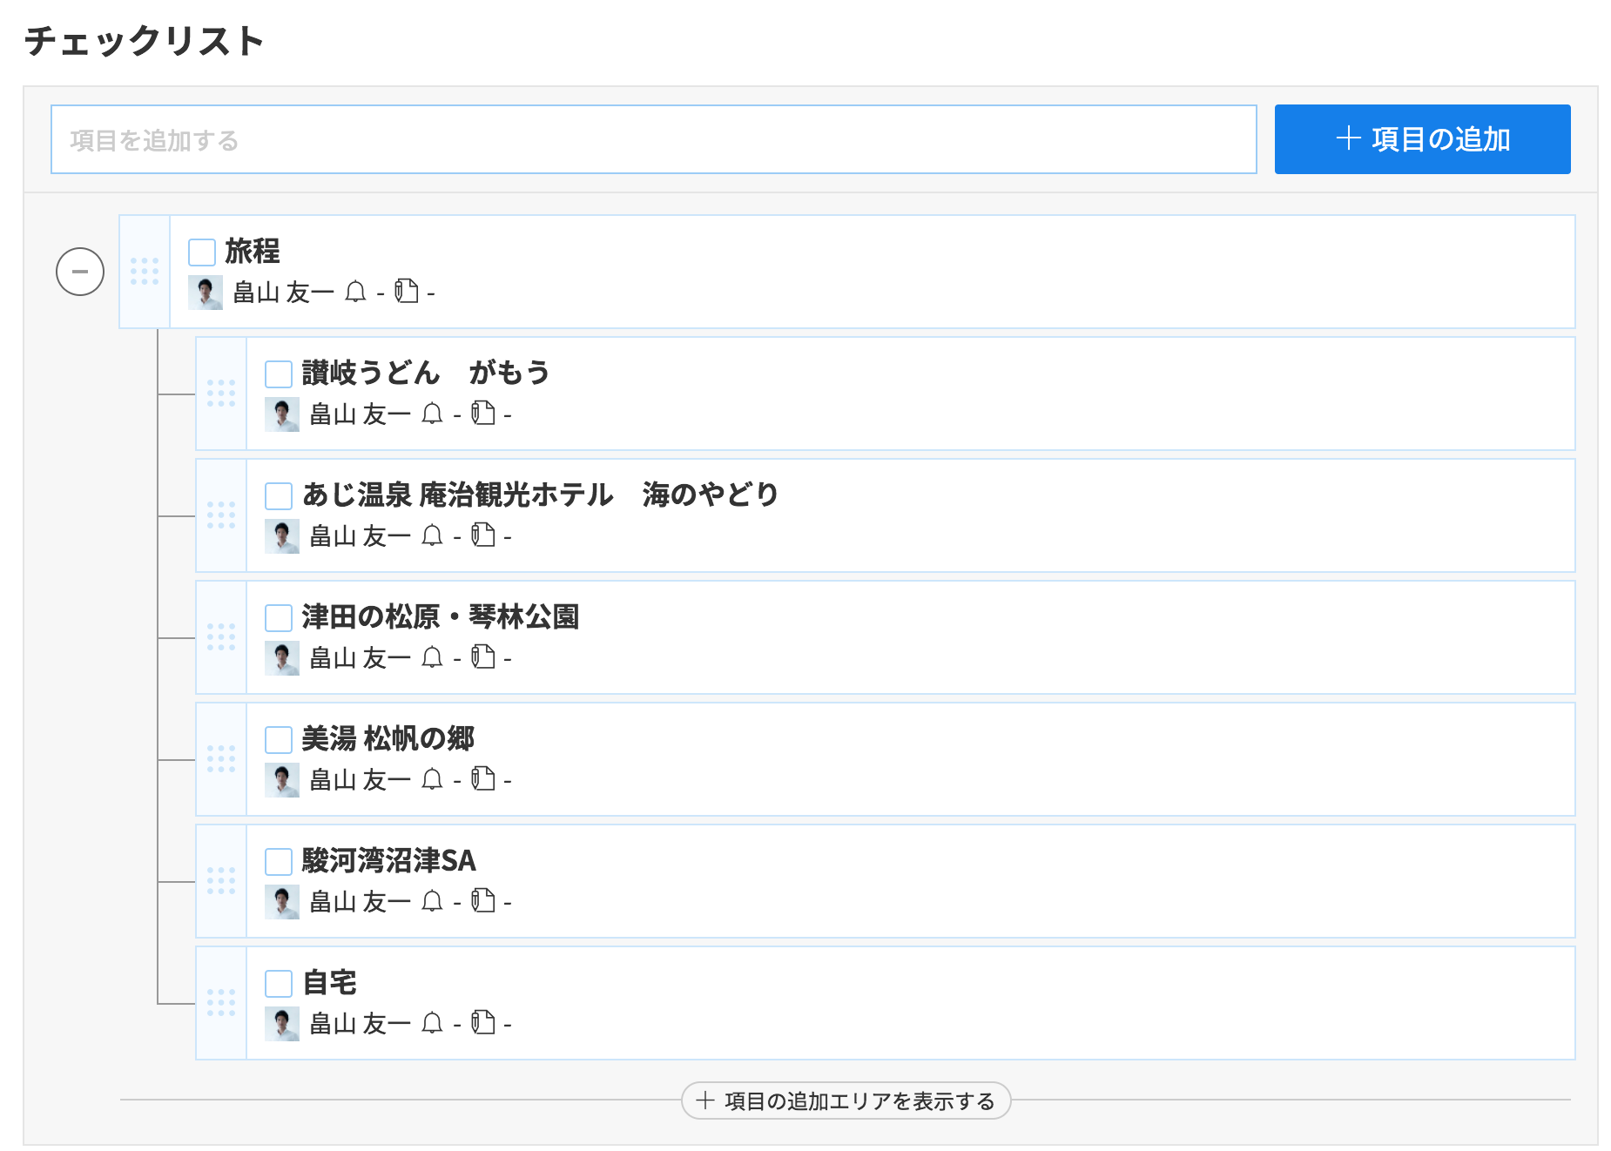
Task: Open the attachment icon for あじ温泉 row
Action: (483, 535)
